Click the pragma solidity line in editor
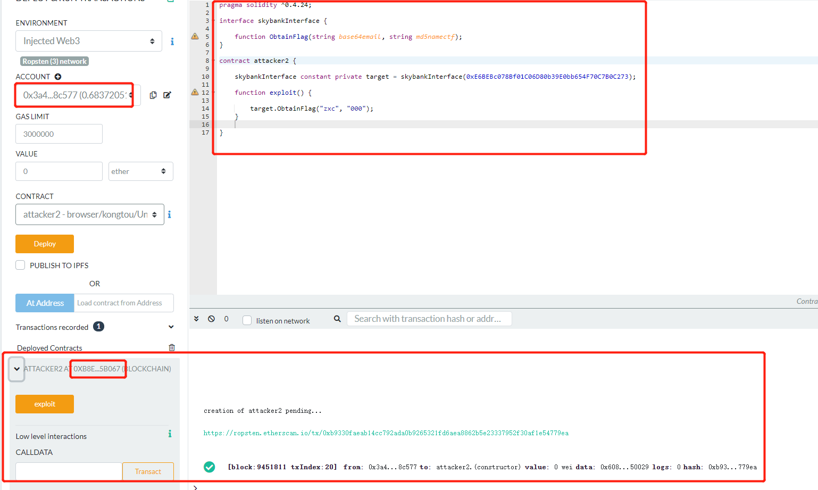Screen dimensions: 818x490 265,5
